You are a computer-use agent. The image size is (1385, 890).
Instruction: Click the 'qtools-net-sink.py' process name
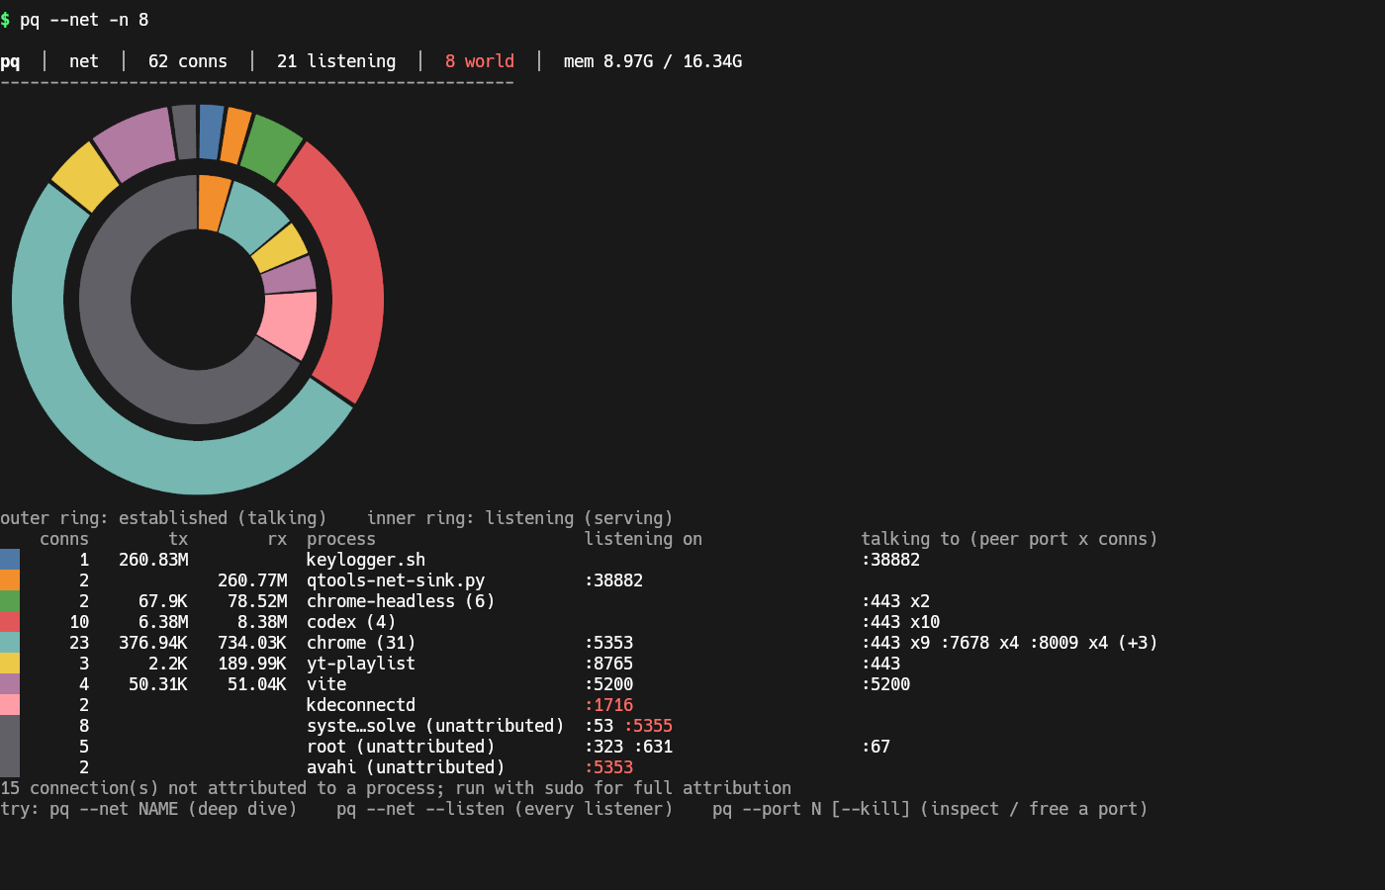tap(396, 580)
